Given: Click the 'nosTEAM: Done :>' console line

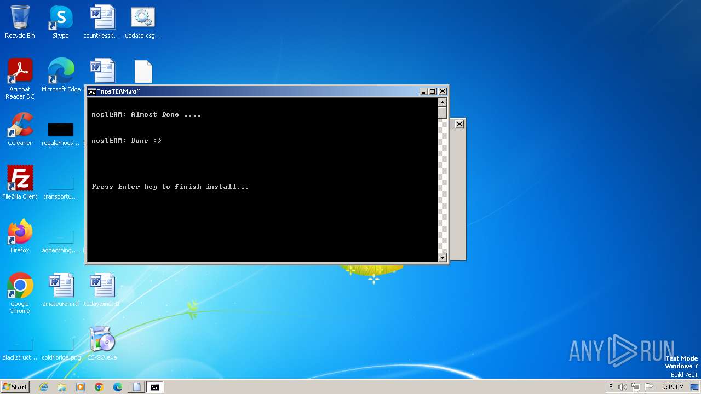Looking at the screenshot, I should tap(127, 141).
